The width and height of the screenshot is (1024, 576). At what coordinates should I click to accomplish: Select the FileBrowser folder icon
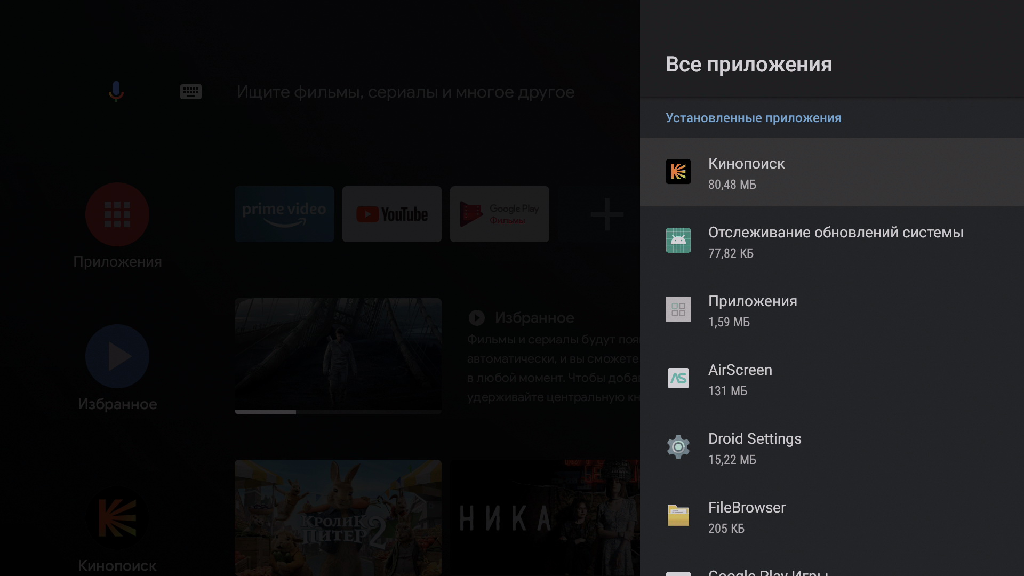(678, 516)
